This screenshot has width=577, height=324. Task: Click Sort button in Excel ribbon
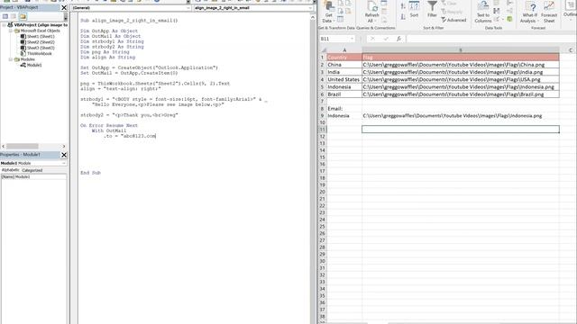pos(414,10)
